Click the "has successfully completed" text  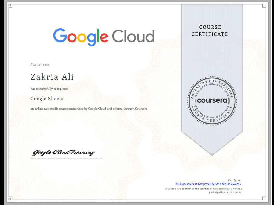pos(49,89)
